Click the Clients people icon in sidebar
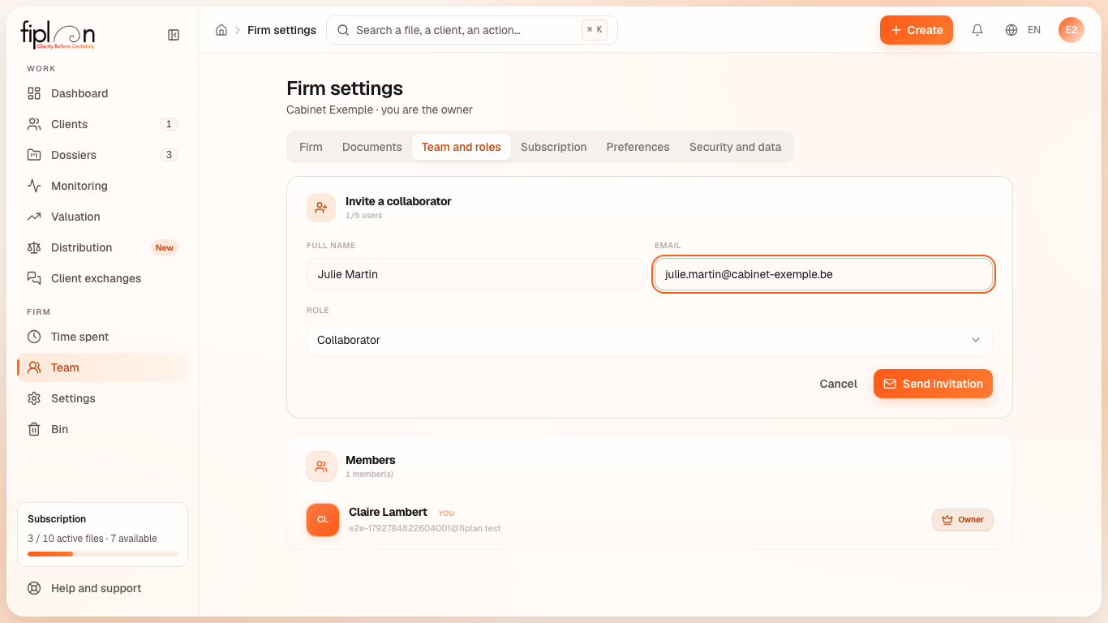This screenshot has height=623, width=1108. point(34,124)
